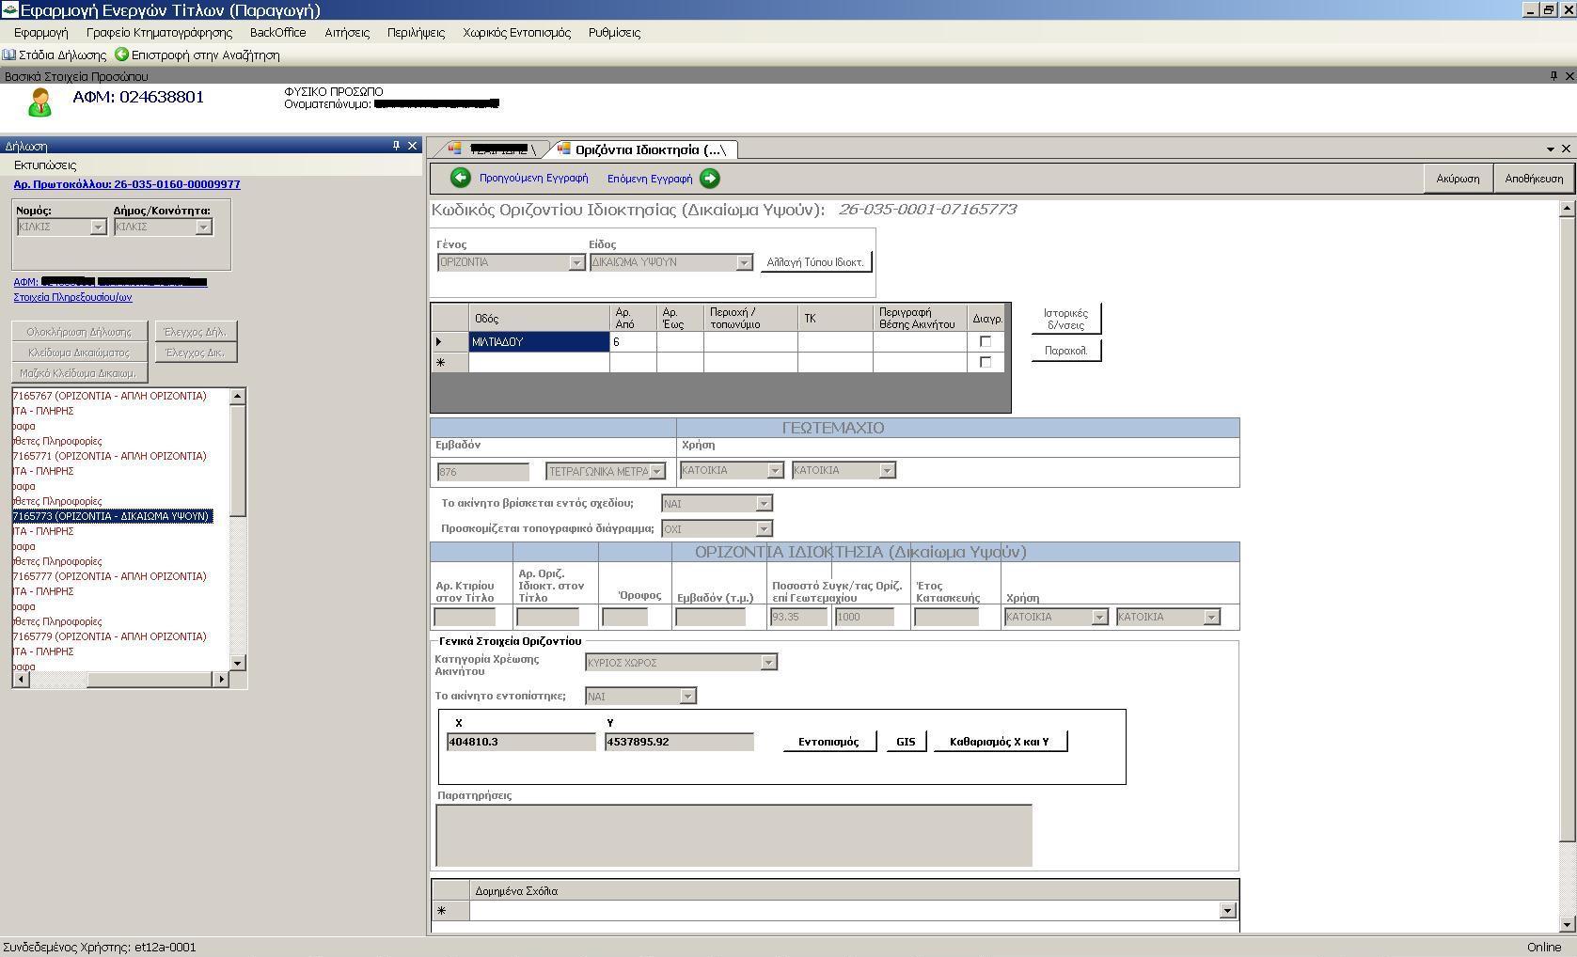Click the green previous record arrow icon

(460, 178)
